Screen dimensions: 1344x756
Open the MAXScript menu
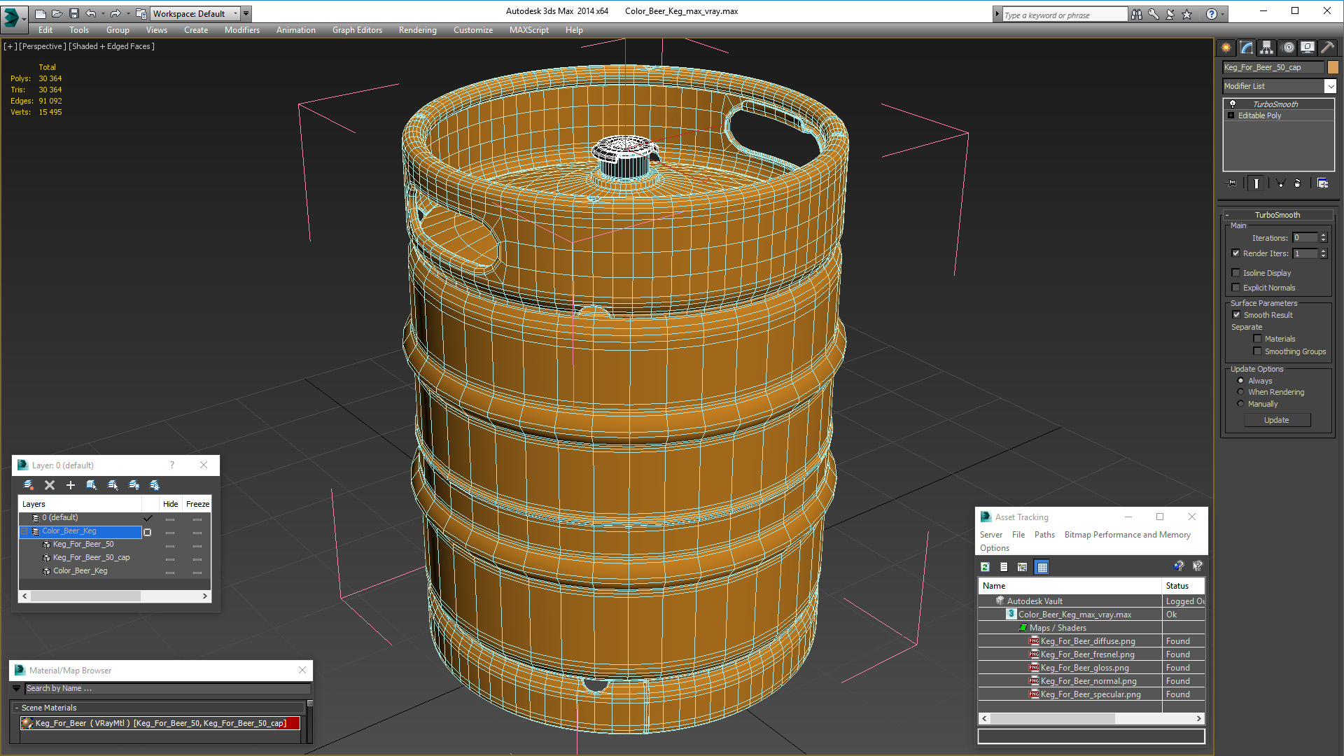click(528, 30)
